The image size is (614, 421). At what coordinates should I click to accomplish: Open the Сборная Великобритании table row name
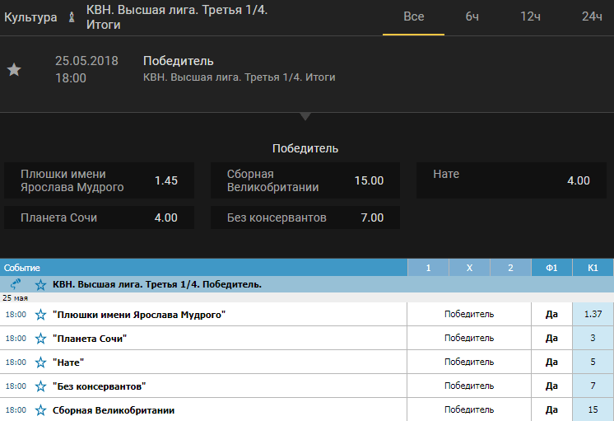(114, 410)
